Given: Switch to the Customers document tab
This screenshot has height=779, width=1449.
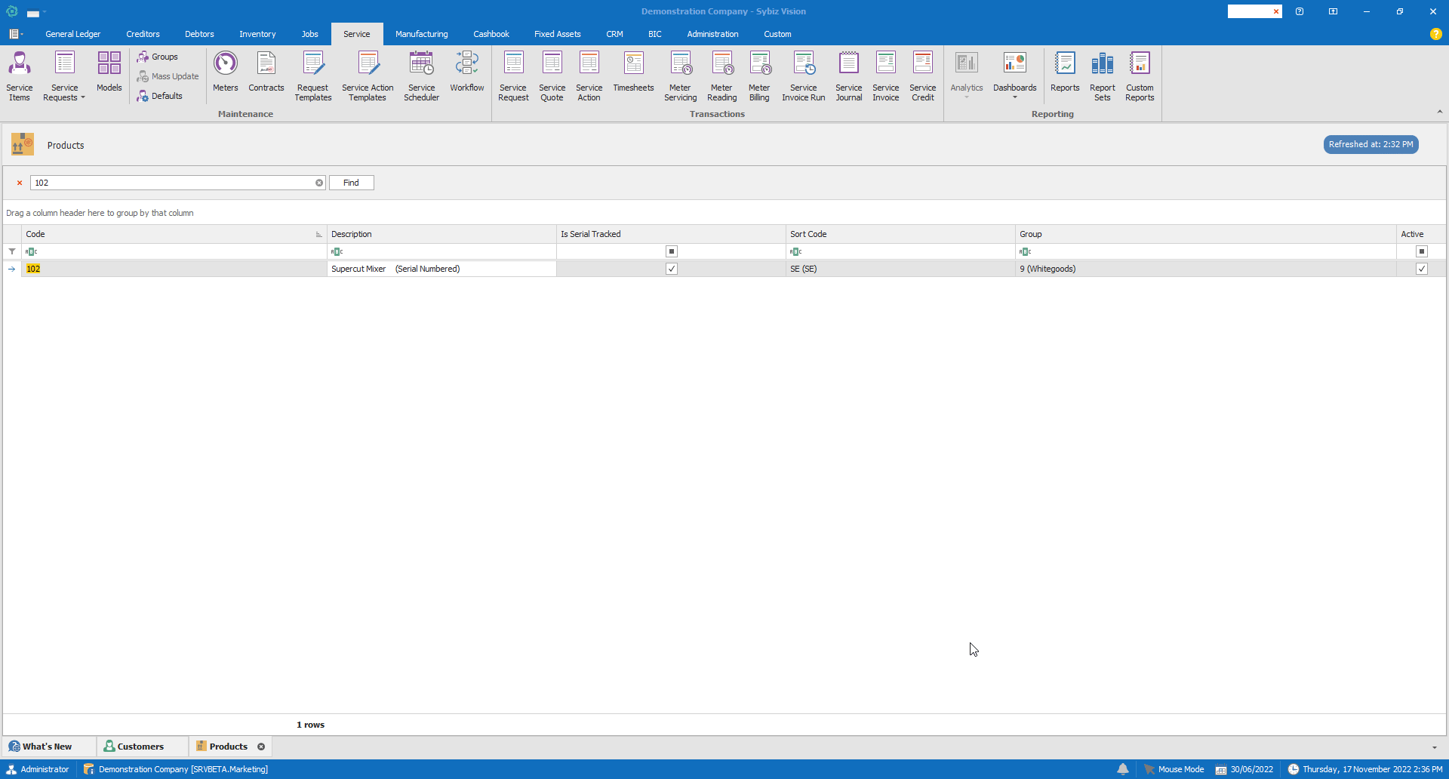Looking at the screenshot, I should tap(140, 747).
